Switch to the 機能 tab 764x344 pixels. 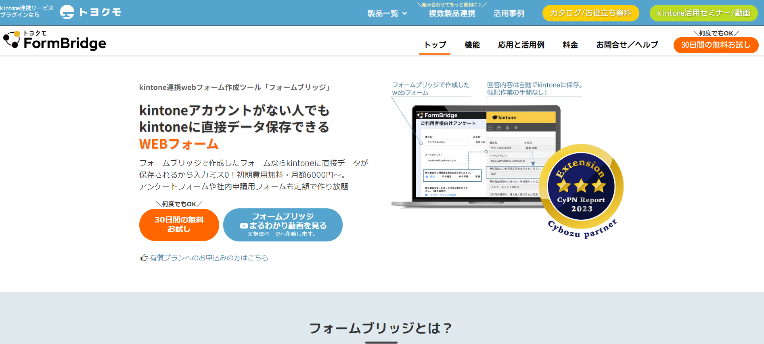pyautogui.click(x=472, y=45)
